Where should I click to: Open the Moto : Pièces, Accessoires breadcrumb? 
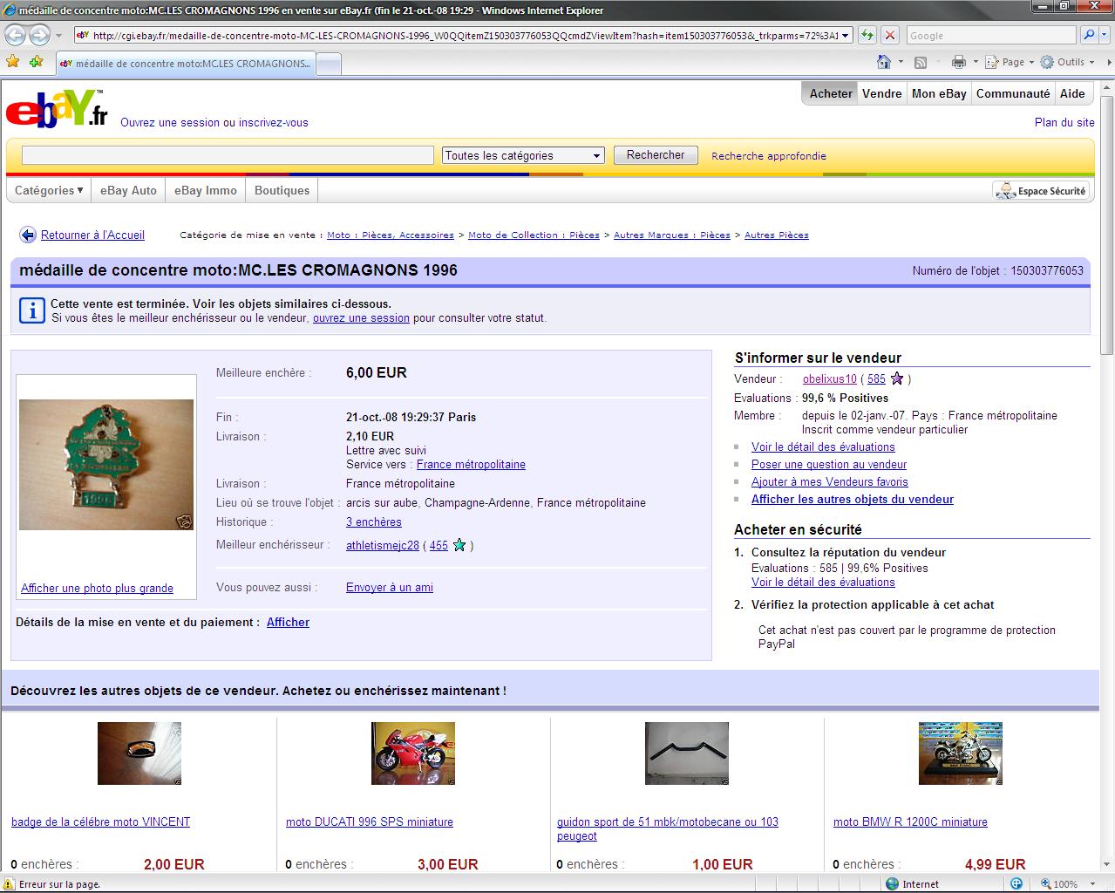[x=391, y=235]
